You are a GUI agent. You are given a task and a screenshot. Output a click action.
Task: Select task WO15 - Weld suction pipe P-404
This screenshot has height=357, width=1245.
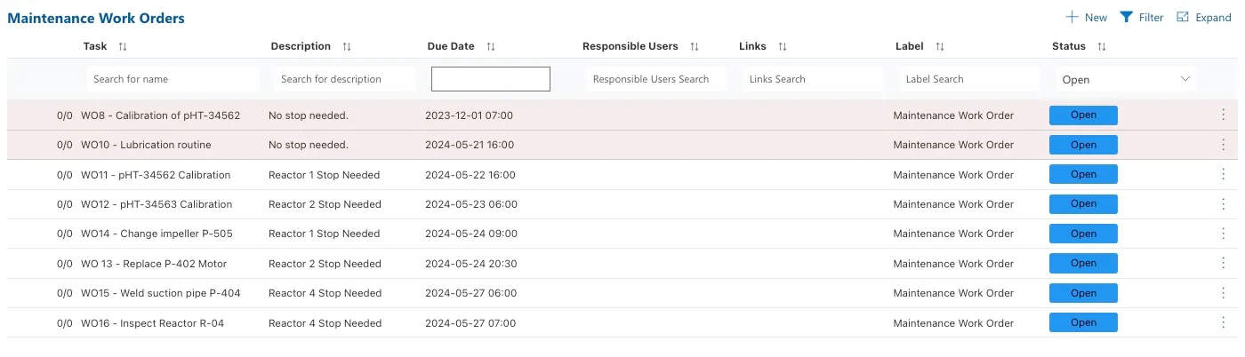coord(161,293)
